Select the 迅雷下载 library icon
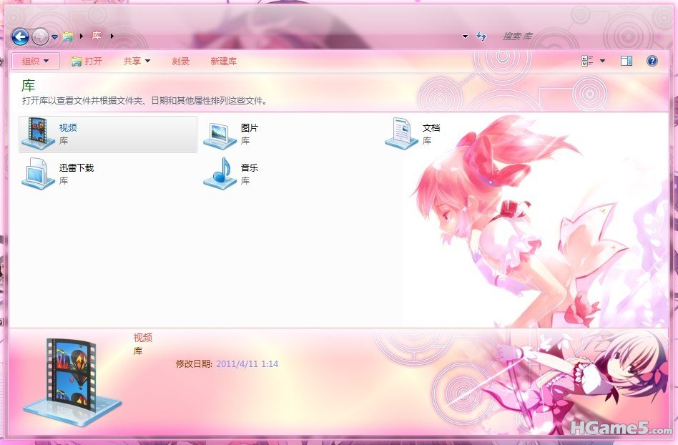 pyautogui.click(x=38, y=173)
